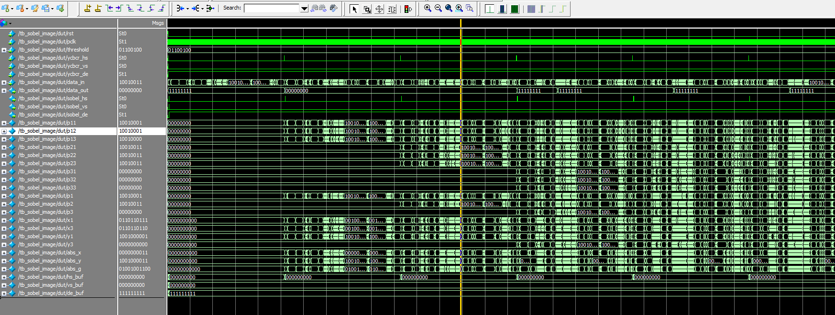Open search options binoculars with gear
The width and height of the screenshot is (835, 315).
334,8
